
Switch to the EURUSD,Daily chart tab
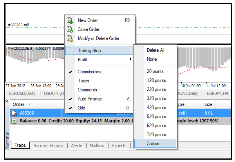tap(23, 93)
